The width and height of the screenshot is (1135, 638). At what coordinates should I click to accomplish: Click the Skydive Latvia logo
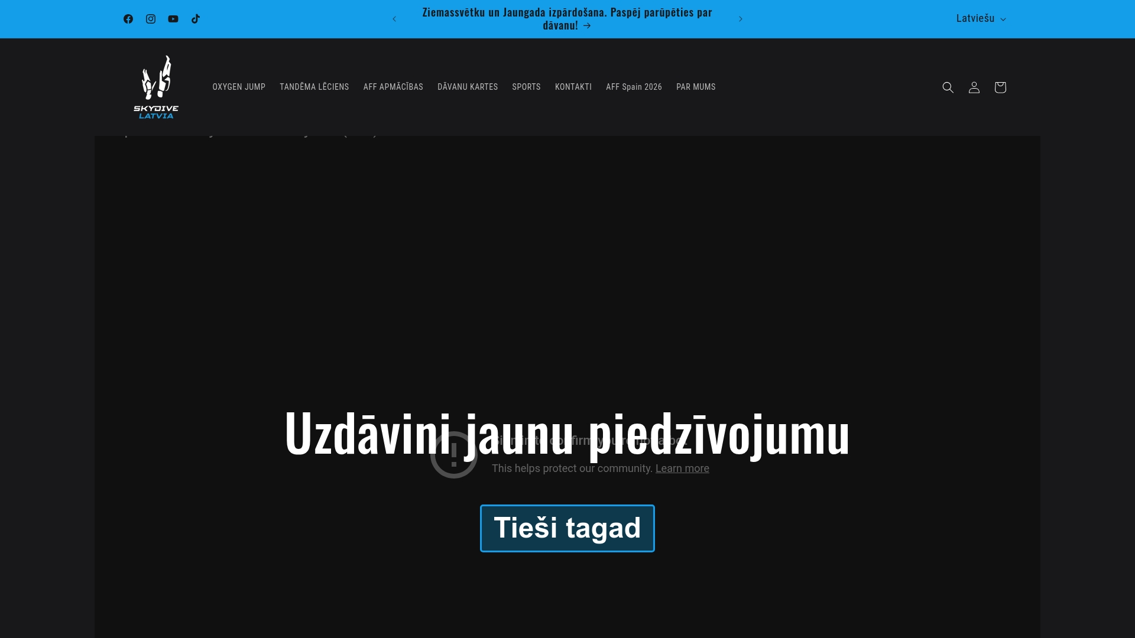(x=155, y=87)
